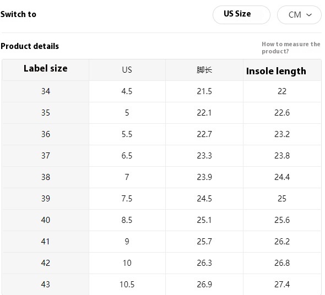Click the US Size switch button
The height and width of the screenshot is (295, 325).
[241, 15]
